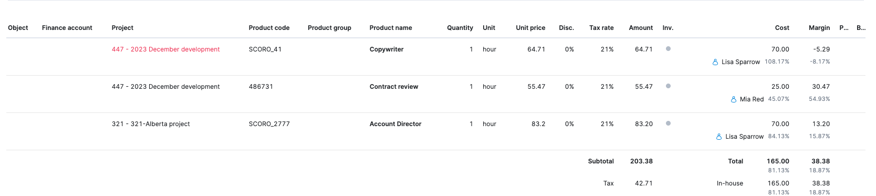The image size is (876, 196).
Task: Select the Product name column header
Action: pos(391,28)
